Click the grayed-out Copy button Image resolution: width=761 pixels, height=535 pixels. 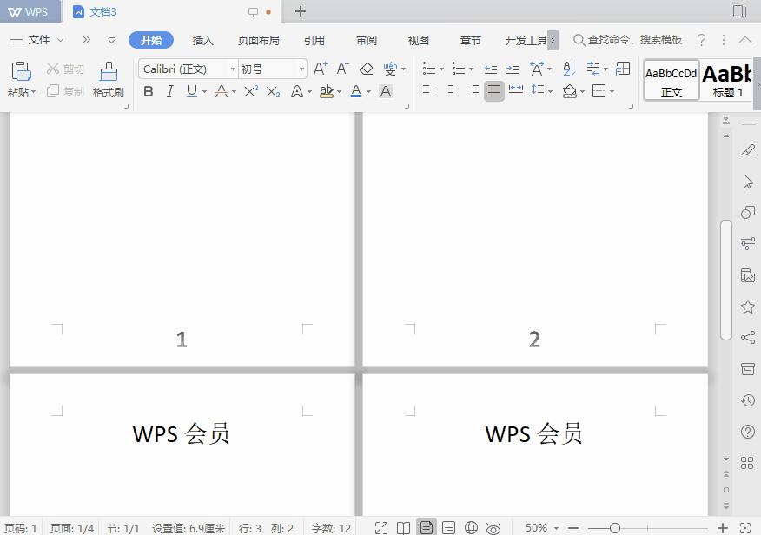[65, 90]
